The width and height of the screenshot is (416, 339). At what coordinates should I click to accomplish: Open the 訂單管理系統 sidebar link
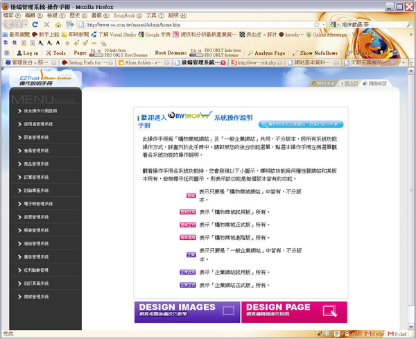(x=36, y=177)
